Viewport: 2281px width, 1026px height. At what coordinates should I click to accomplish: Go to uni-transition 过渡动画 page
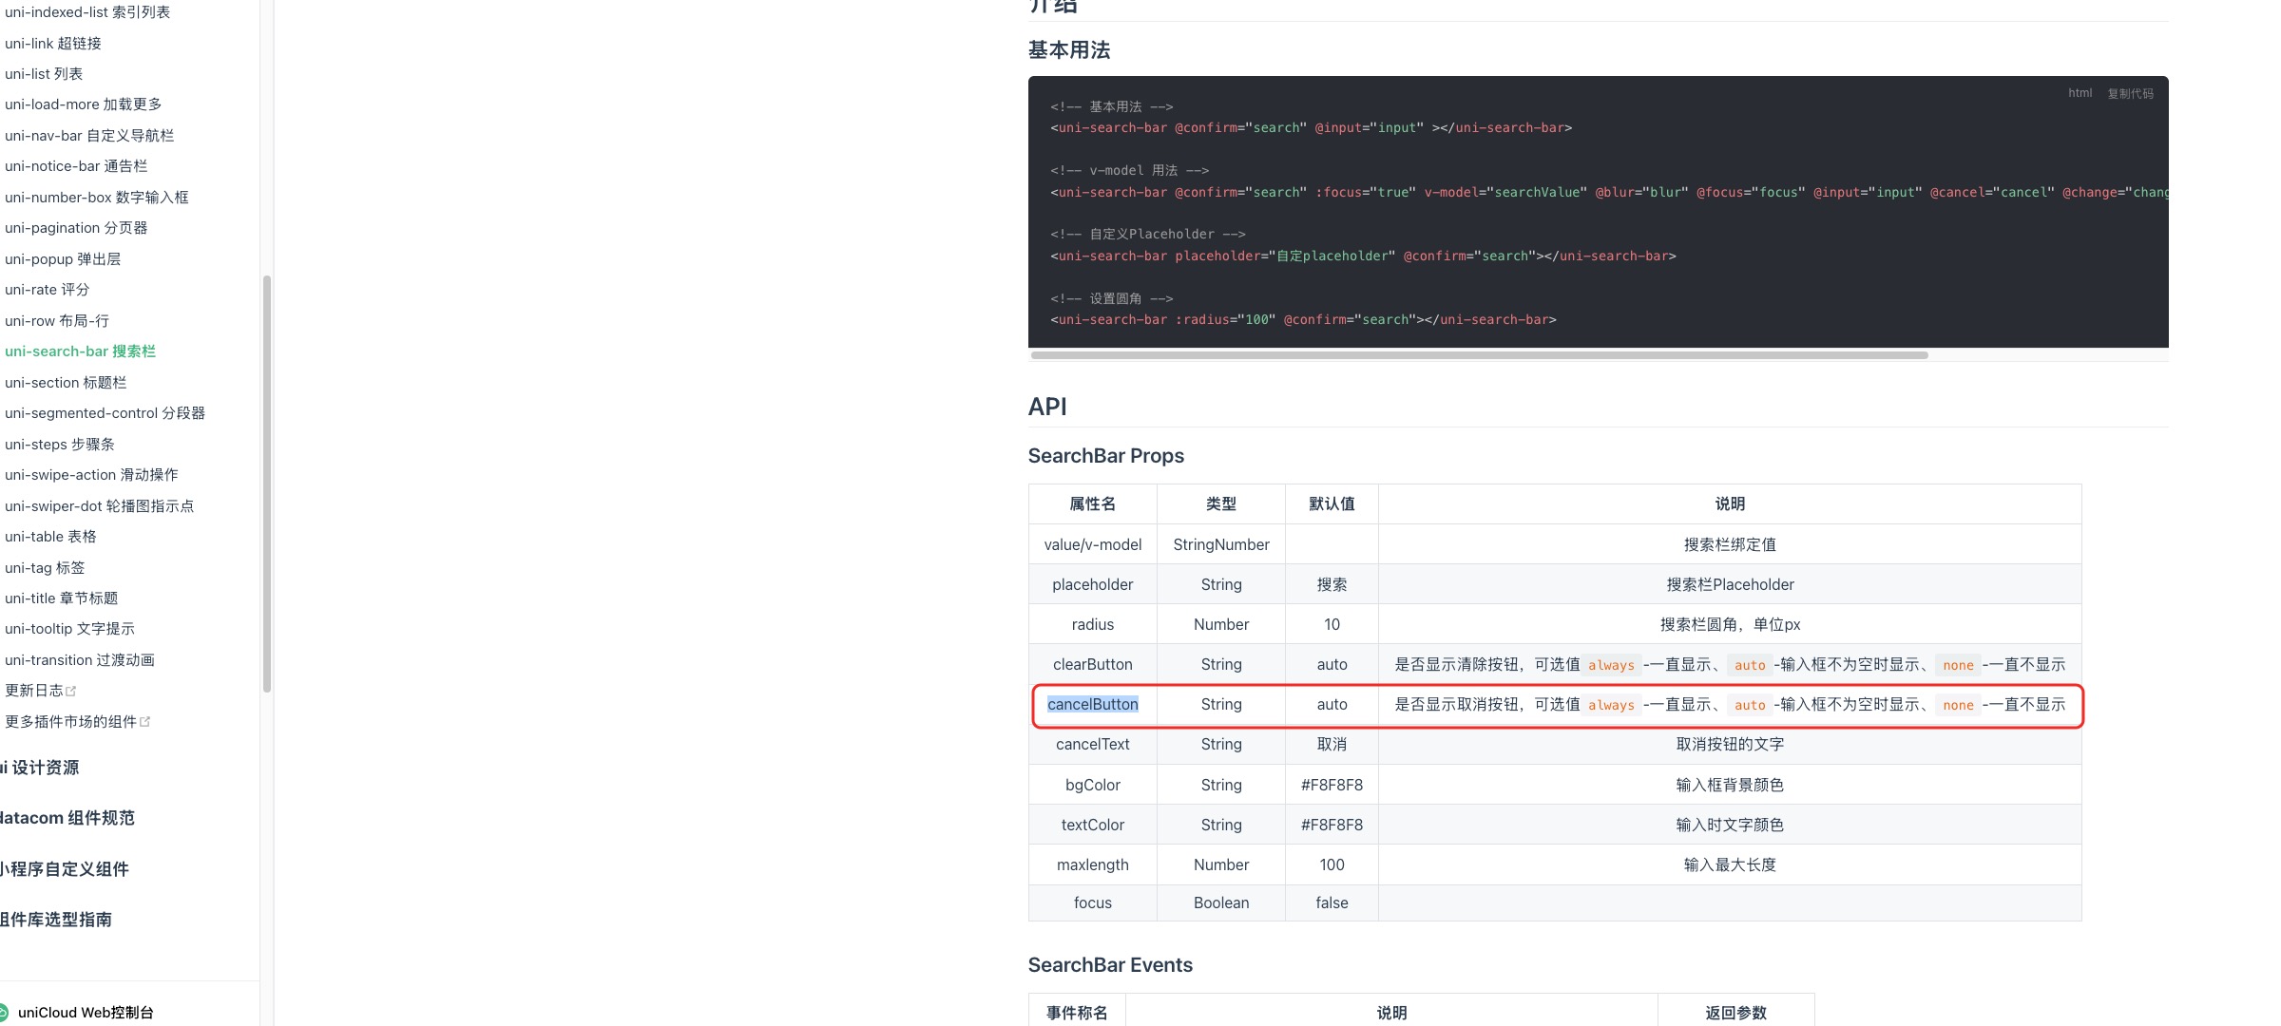point(80,660)
